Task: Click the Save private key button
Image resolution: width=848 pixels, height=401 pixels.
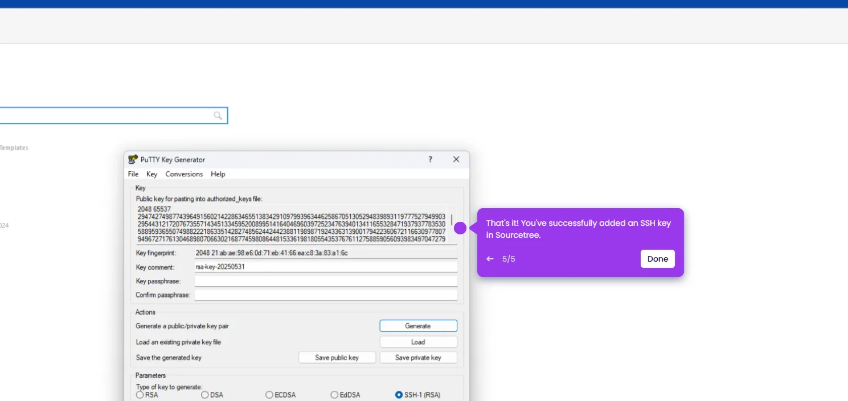Action: click(418, 358)
